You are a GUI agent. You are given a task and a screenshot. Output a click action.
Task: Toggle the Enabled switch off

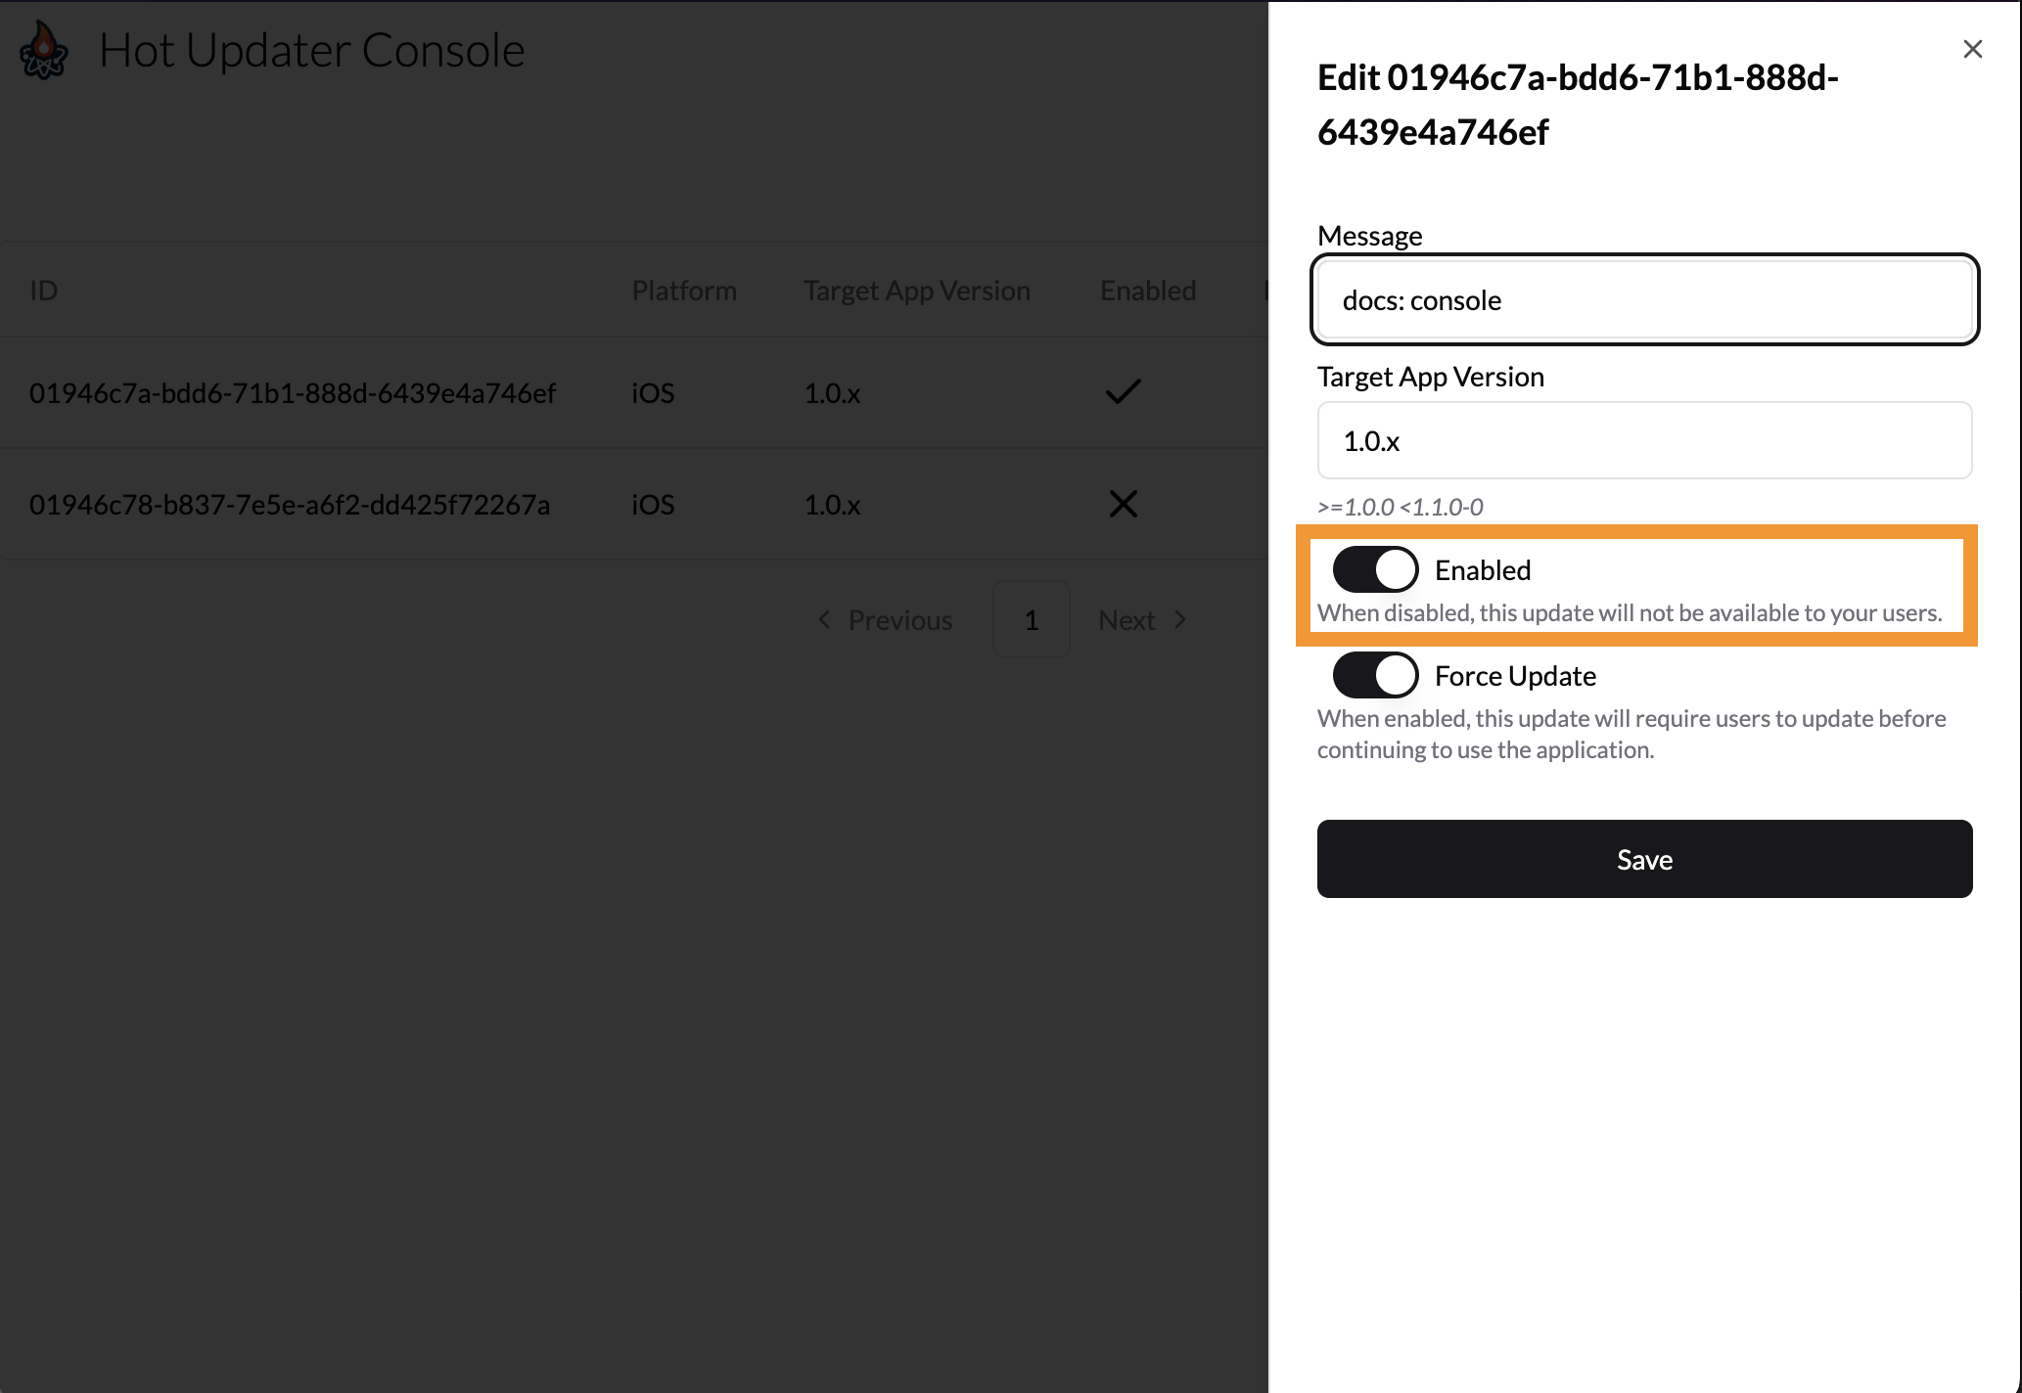tap(1375, 569)
